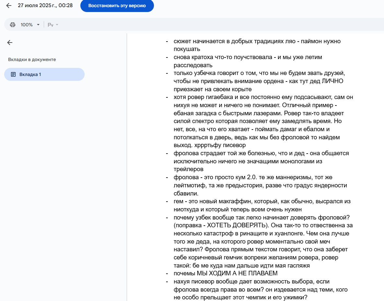Click the Вкладки в документе heading
Screen dimensions: 384x301
[32, 60]
